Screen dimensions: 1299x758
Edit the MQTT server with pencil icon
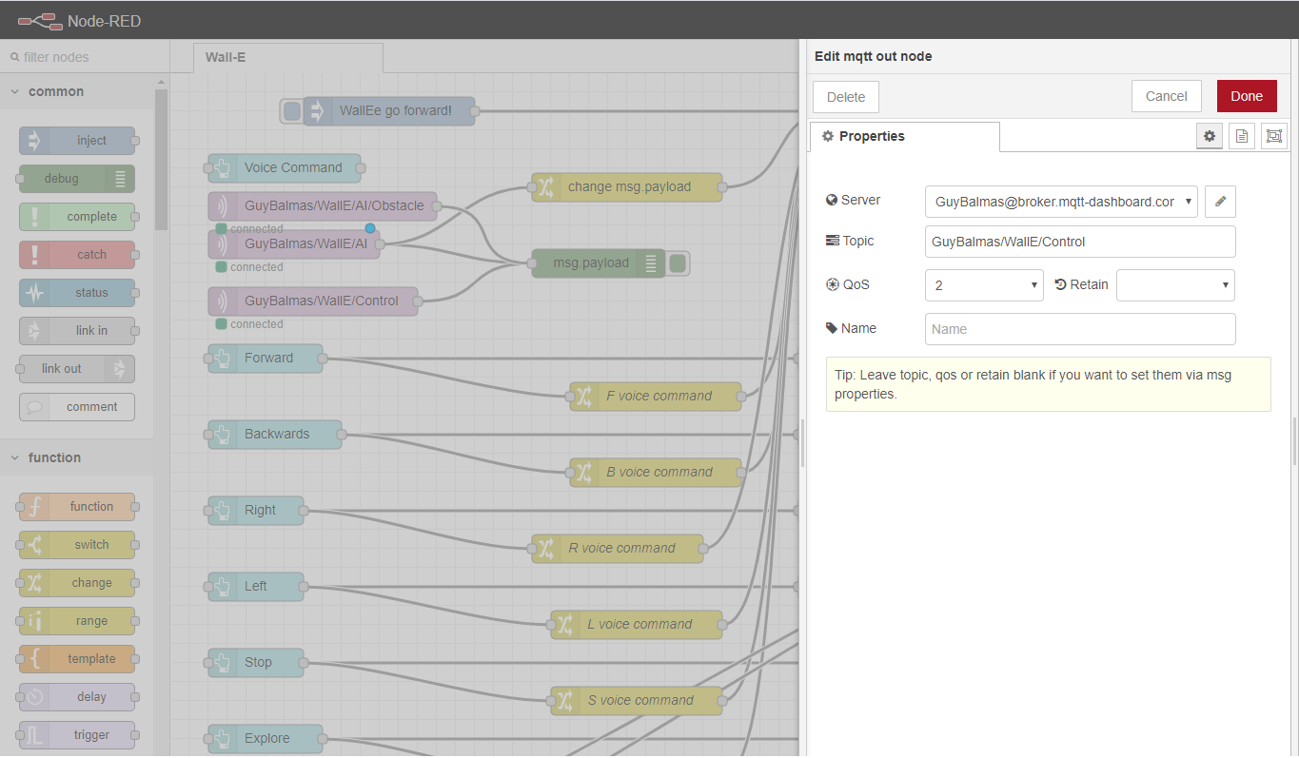click(1220, 202)
